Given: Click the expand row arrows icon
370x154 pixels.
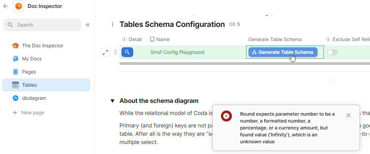Looking at the screenshot, I should [x=105, y=52].
